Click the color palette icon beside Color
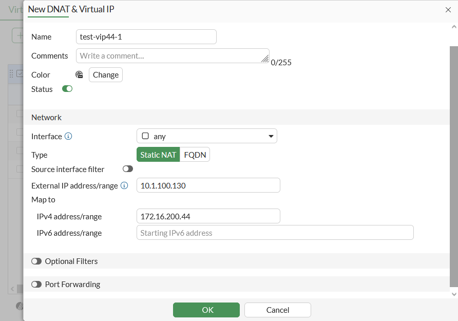This screenshot has width=458, height=321. point(79,74)
